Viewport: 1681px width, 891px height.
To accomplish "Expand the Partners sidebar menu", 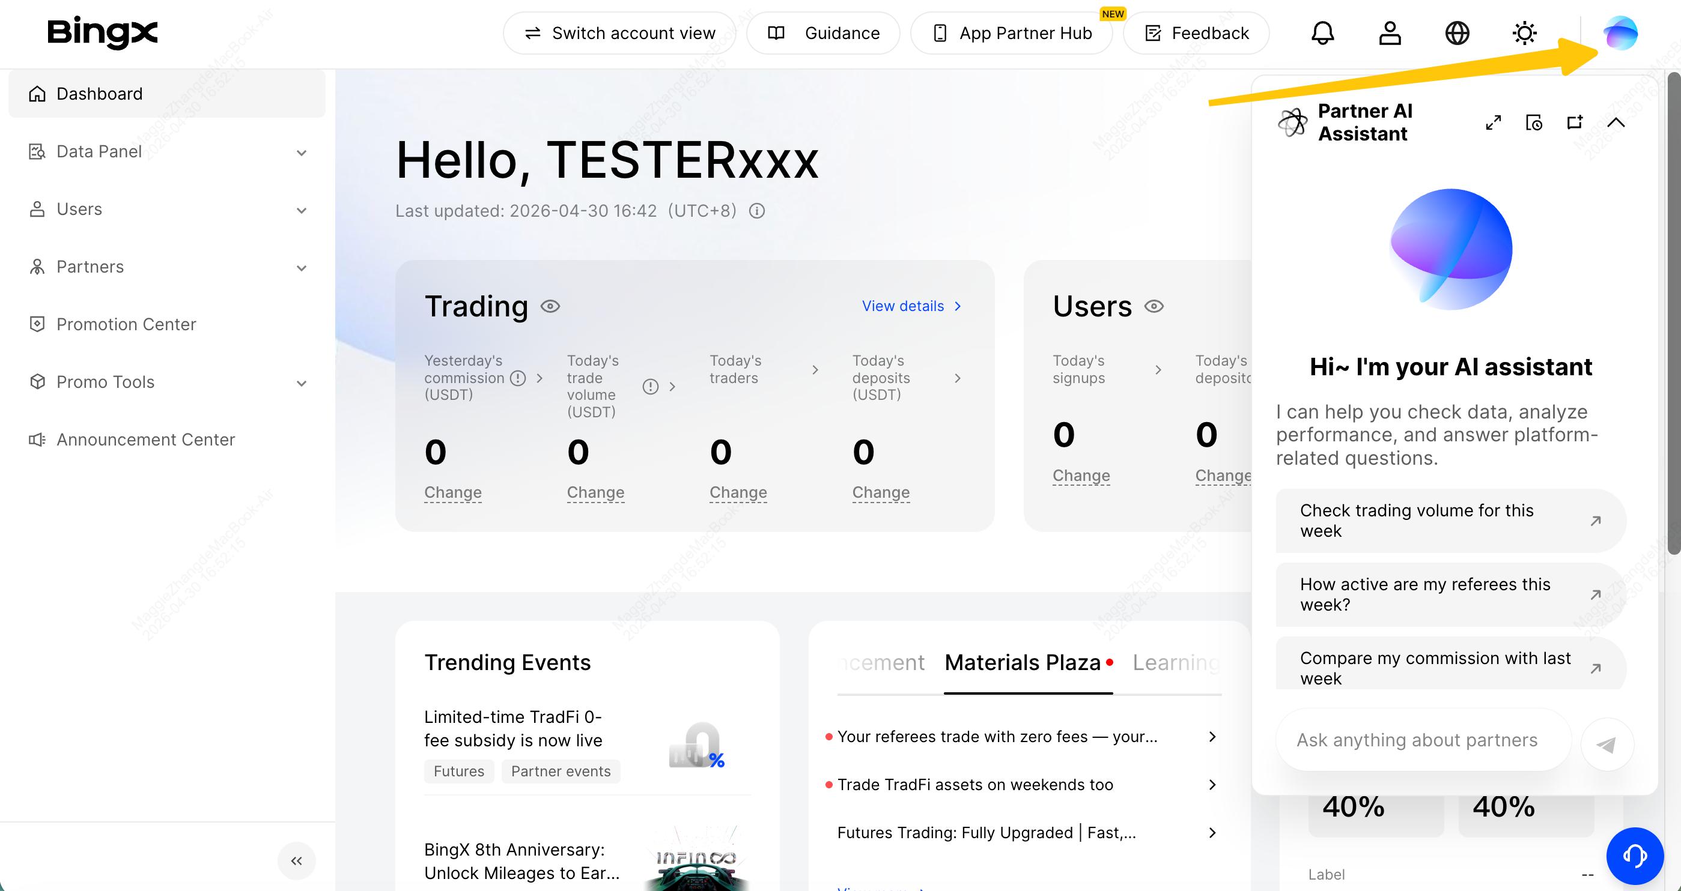I will point(167,267).
